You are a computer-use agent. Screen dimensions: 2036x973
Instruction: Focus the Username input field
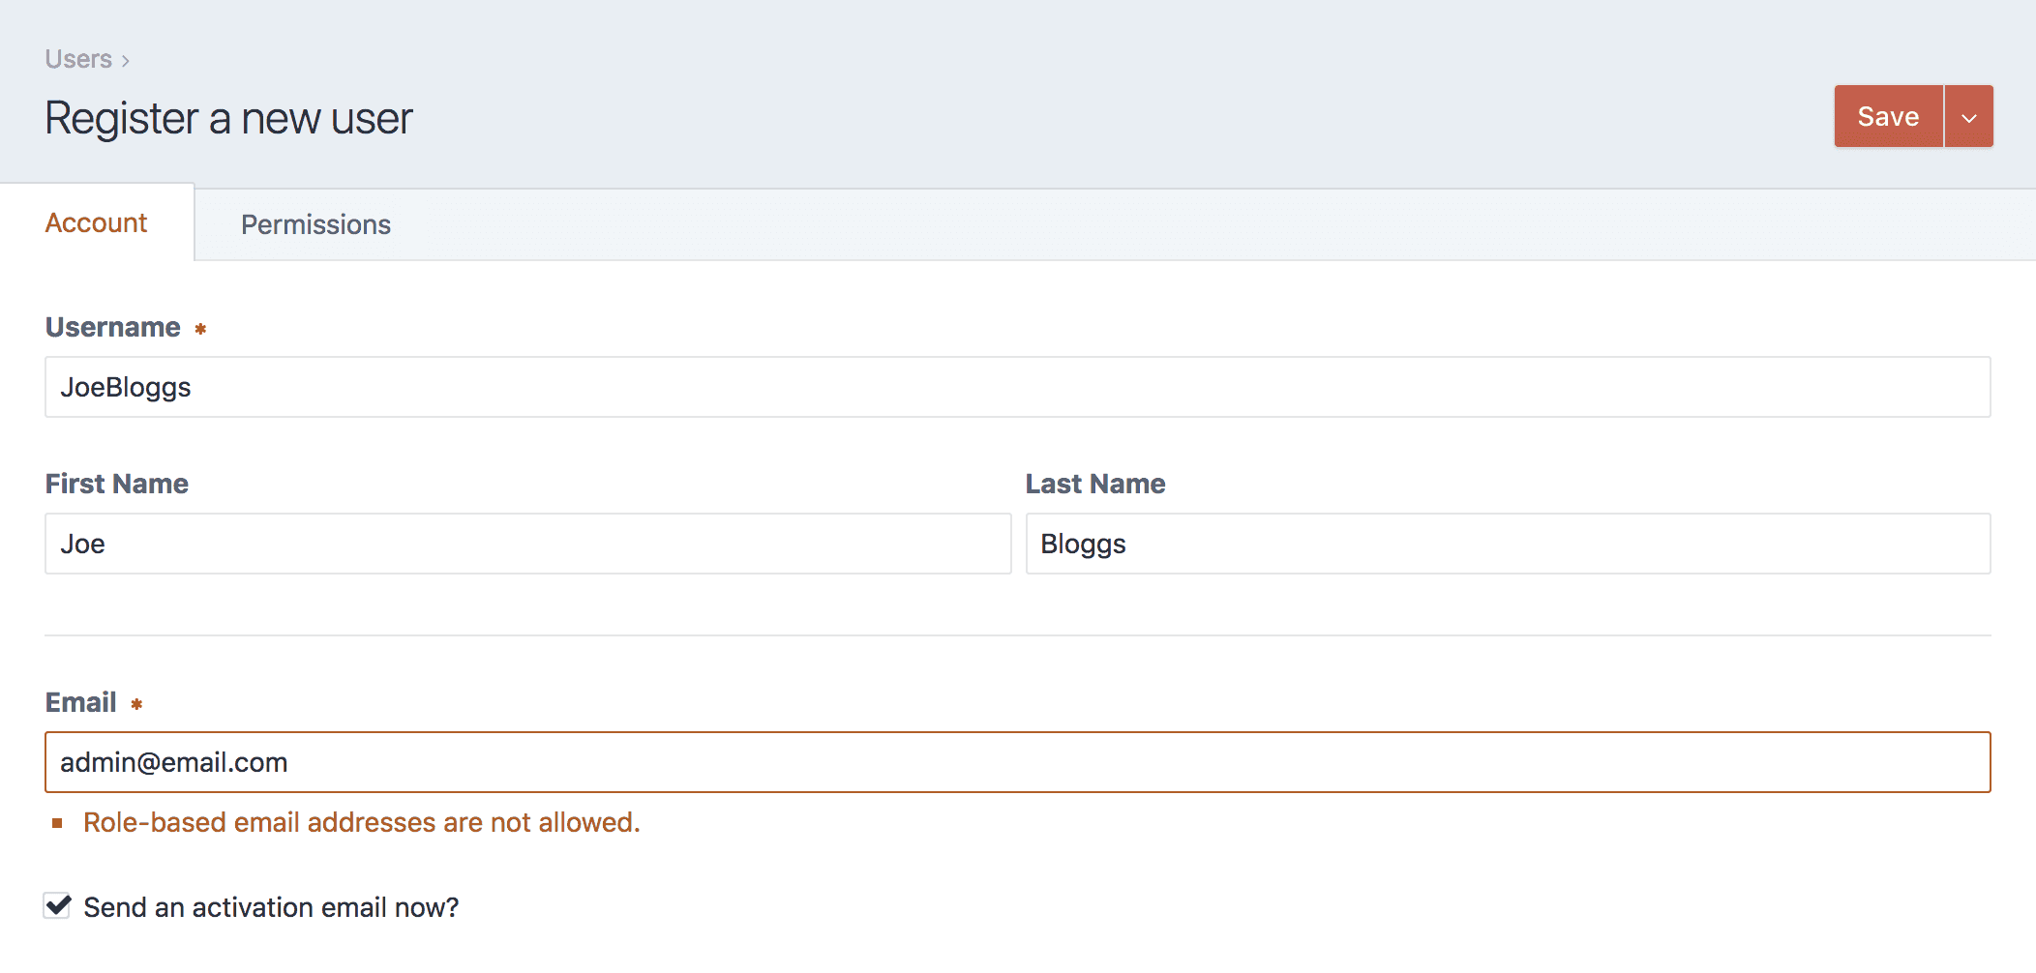(1018, 387)
